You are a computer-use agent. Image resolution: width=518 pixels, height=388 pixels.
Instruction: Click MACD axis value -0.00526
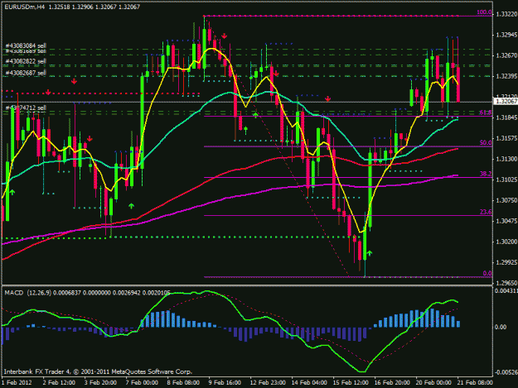(x=506, y=372)
